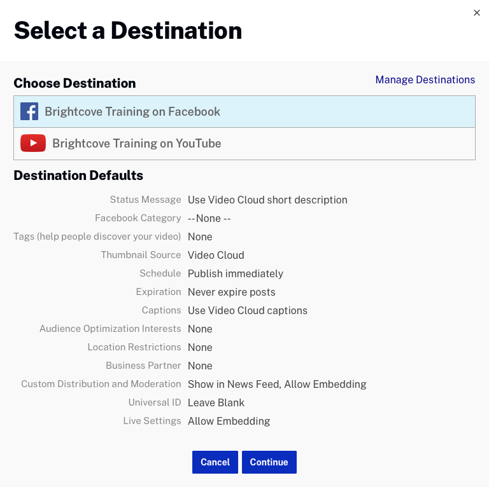The width and height of the screenshot is (489, 487).
Task: Choose Brightcove Training on YouTube destination
Action: coord(137,144)
